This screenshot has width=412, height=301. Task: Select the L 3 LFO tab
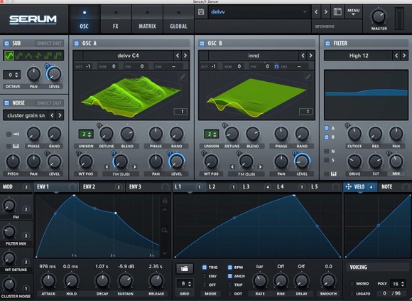tap(256, 187)
